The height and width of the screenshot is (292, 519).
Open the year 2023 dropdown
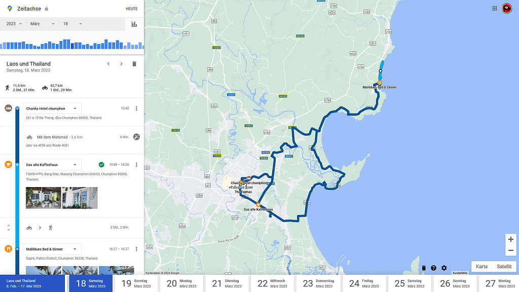14,24
